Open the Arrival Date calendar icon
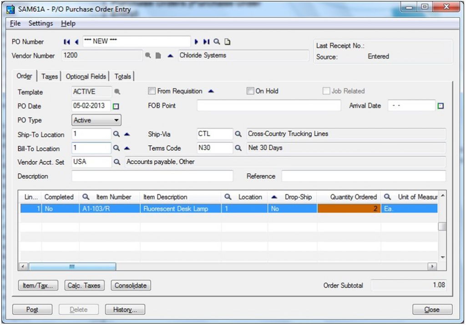 point(441,105)
